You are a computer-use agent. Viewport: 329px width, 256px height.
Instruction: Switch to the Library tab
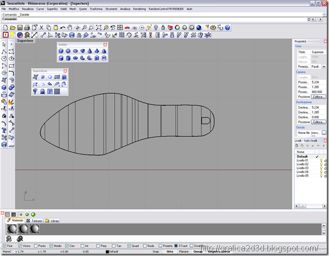click(x=52, y=221)
